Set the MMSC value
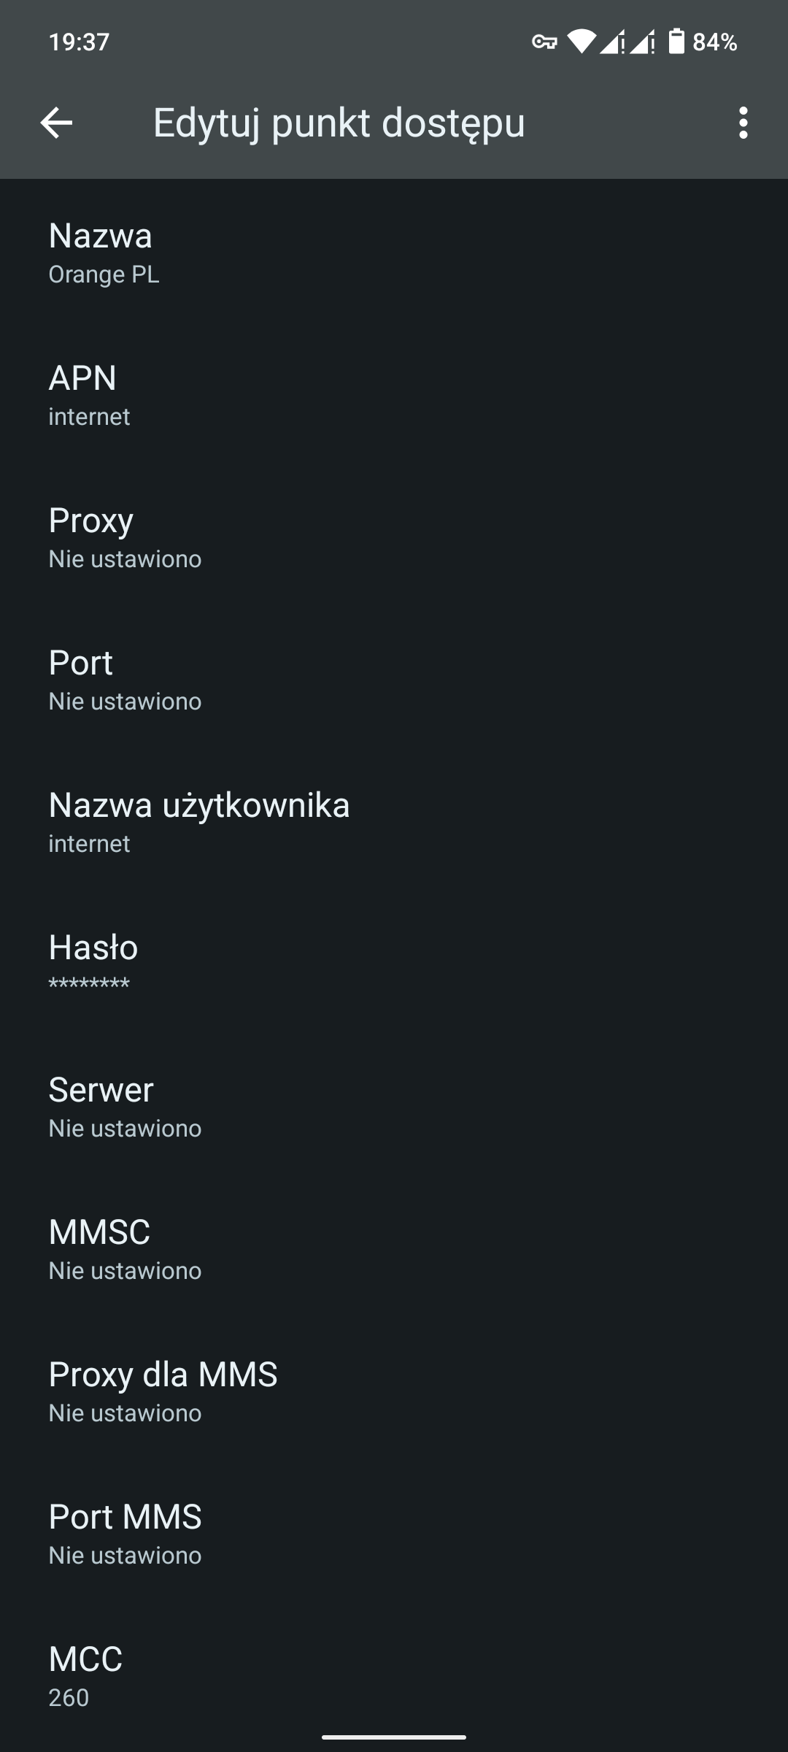This screenshot has height=1752, width=788. (394, 1248)
